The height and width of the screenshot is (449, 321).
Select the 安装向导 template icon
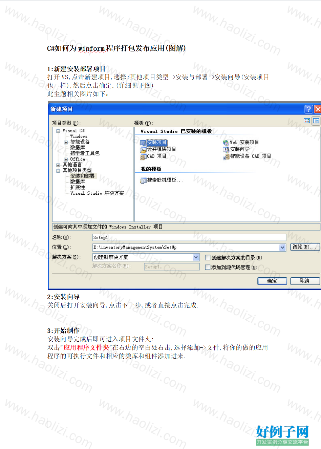click(226, 149)
